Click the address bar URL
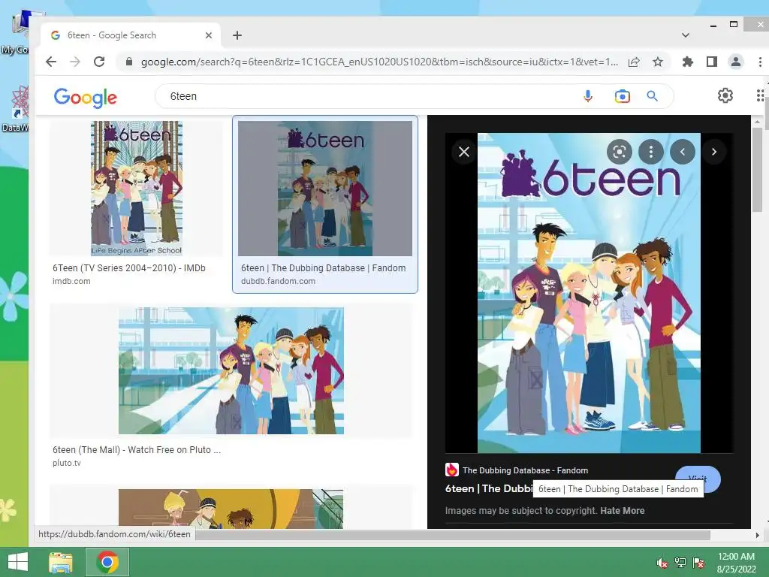This screenshot has height=577, width=769. (x=379, y=62)
